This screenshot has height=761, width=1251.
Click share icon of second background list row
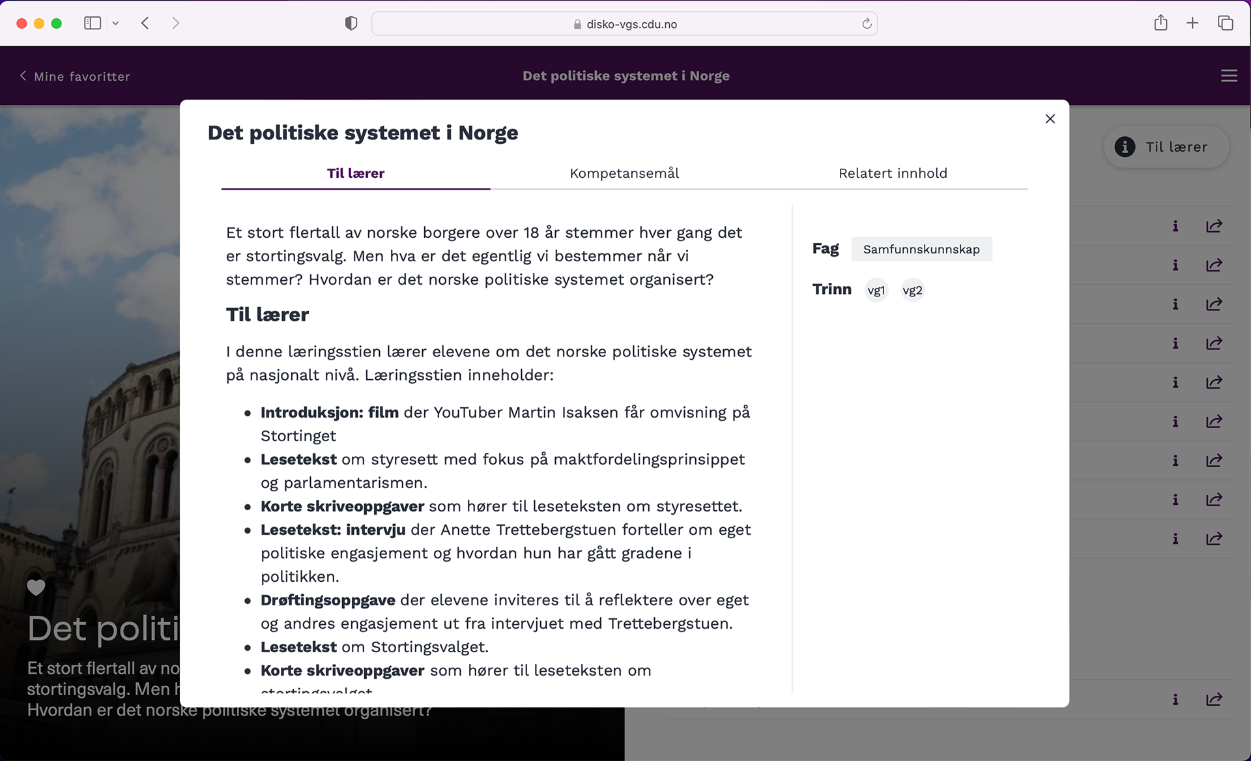click(x=1214, y=265)
